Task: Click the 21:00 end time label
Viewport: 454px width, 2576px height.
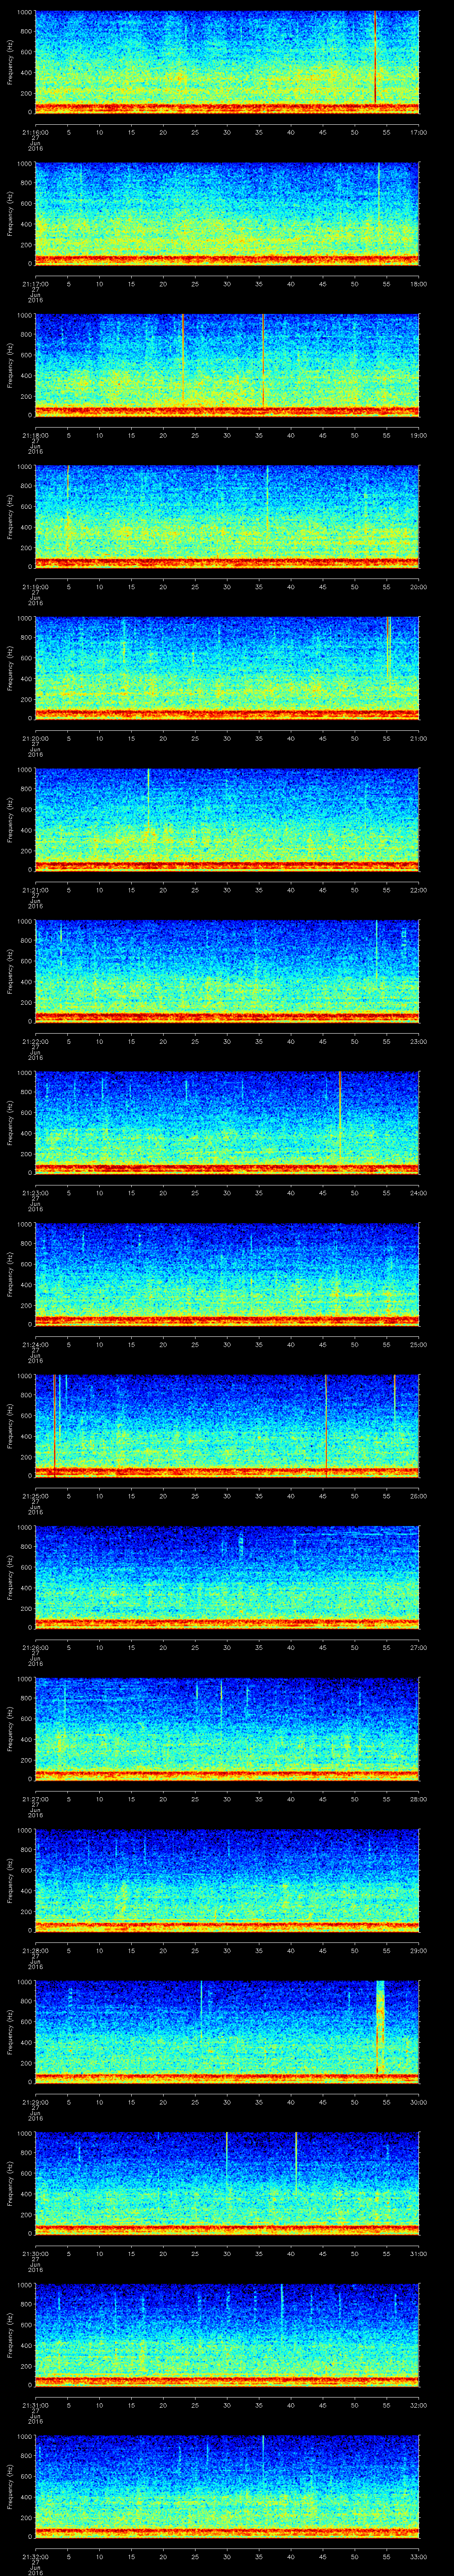Action: click(x=418, y=738)
